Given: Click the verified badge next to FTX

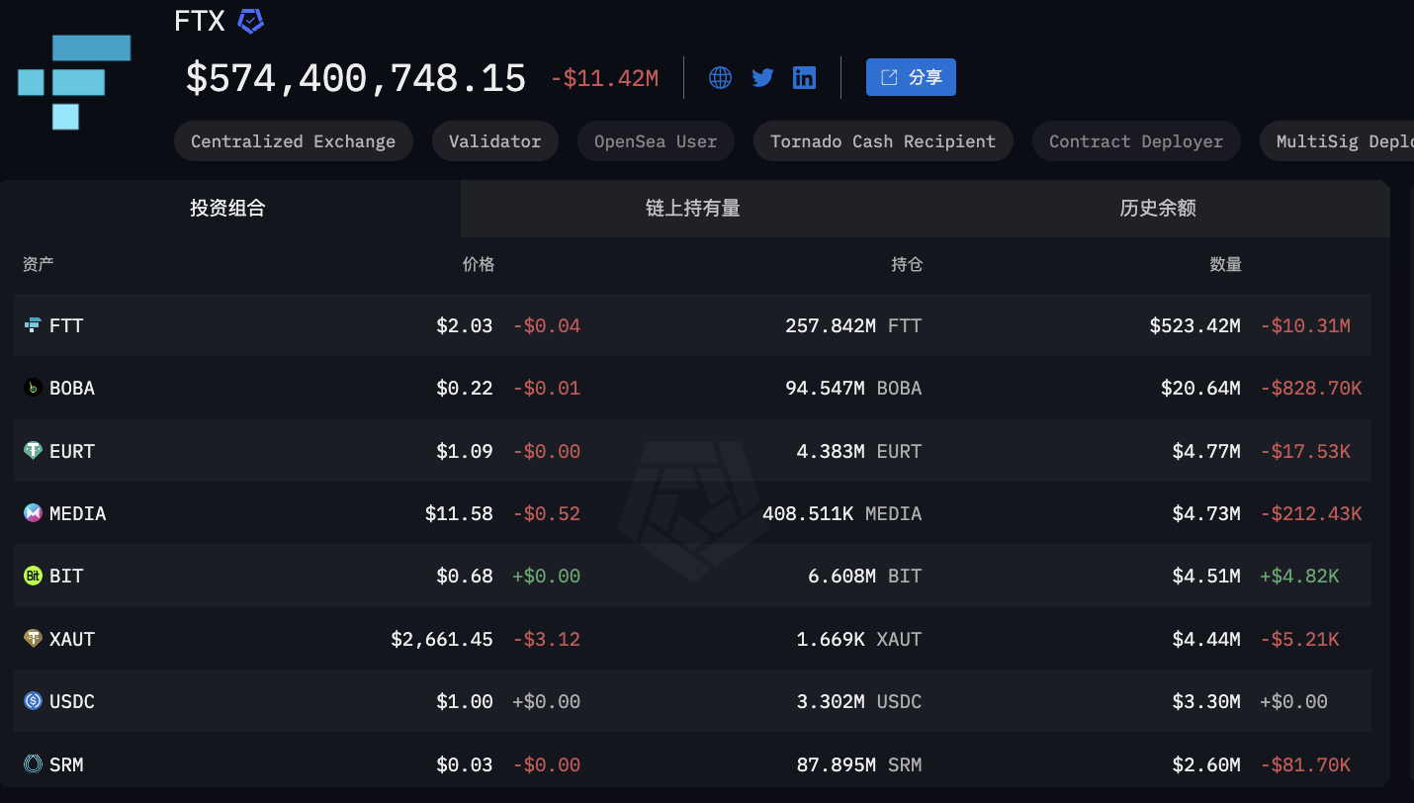Looking at the screenshot, I should (250, 20).
